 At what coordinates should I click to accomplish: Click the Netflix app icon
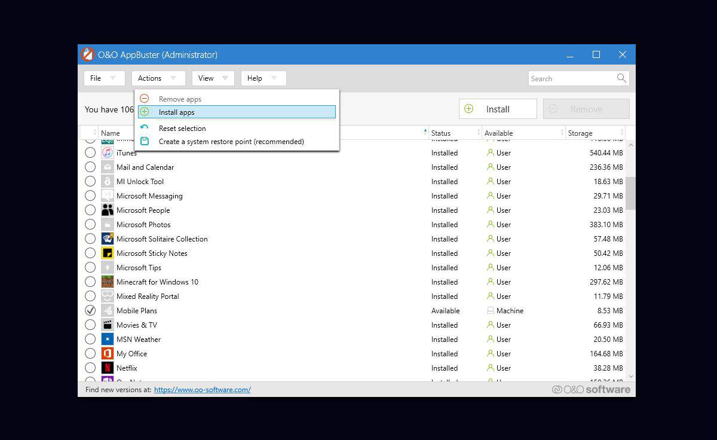[108, 368]
